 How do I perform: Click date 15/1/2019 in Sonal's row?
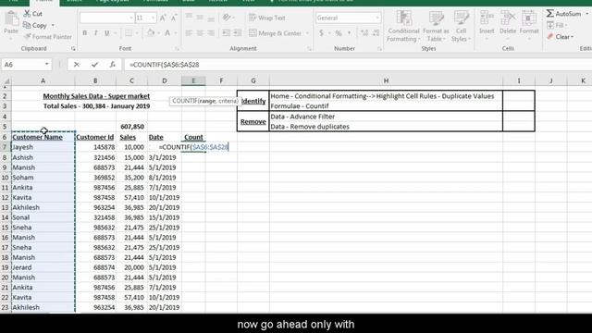pyautogui.click(x=164, y=217)
